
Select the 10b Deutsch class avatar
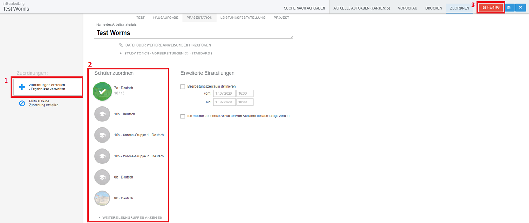point(102,114)
